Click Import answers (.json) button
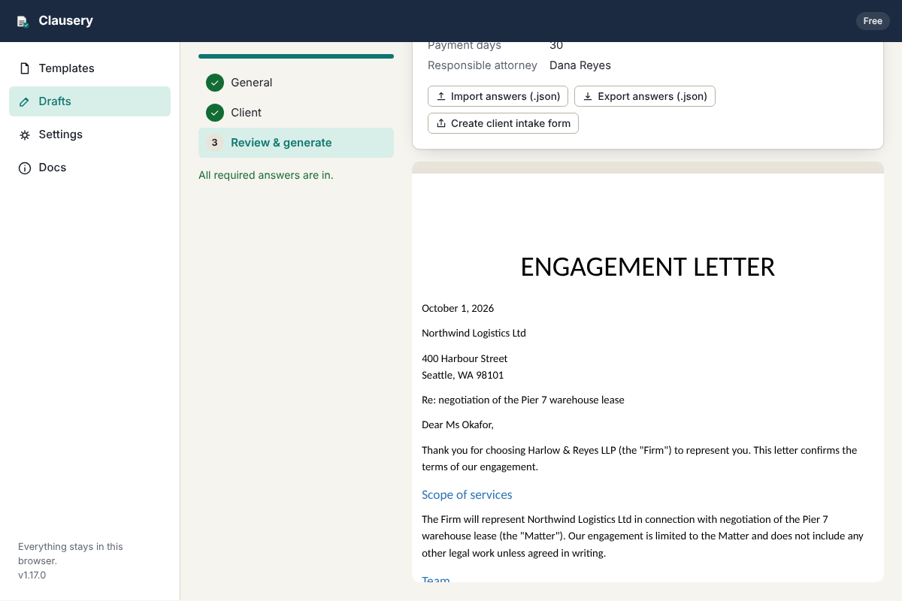Screen dimensions: 902x601 pyautogui.click(x=498, y=96)
